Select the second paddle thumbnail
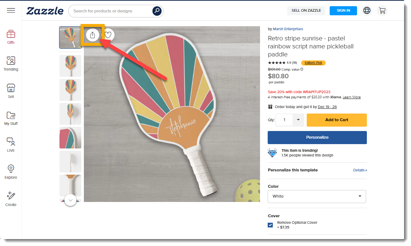Screen dimensions: 411x246 tap(70, 66)
